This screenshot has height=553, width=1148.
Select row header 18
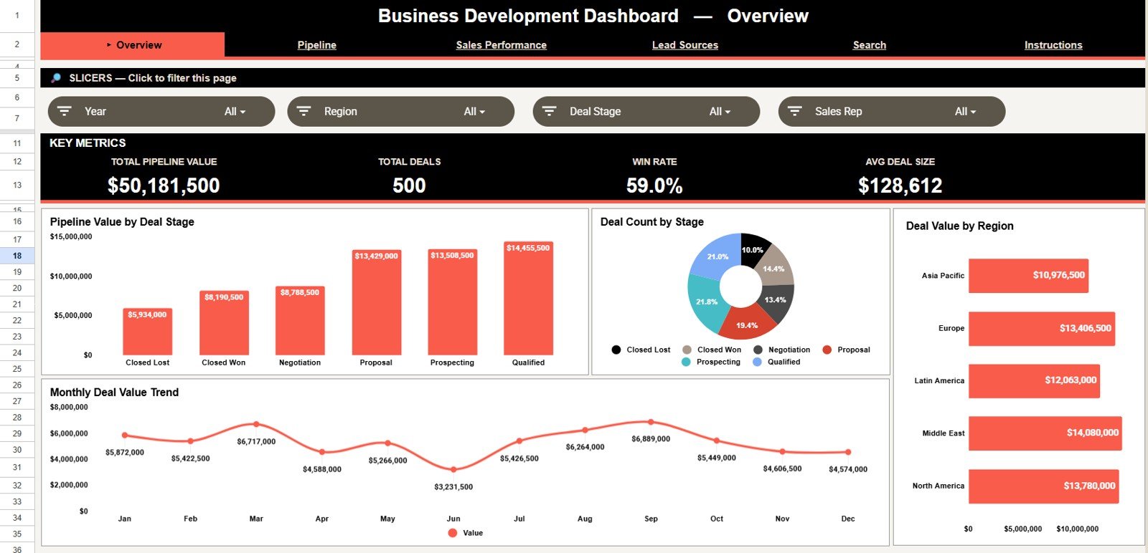17,256
